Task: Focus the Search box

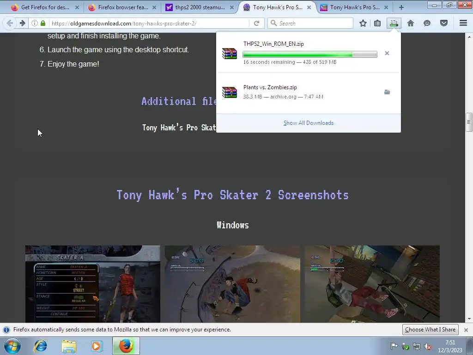Action: click(x=310, y=23)
